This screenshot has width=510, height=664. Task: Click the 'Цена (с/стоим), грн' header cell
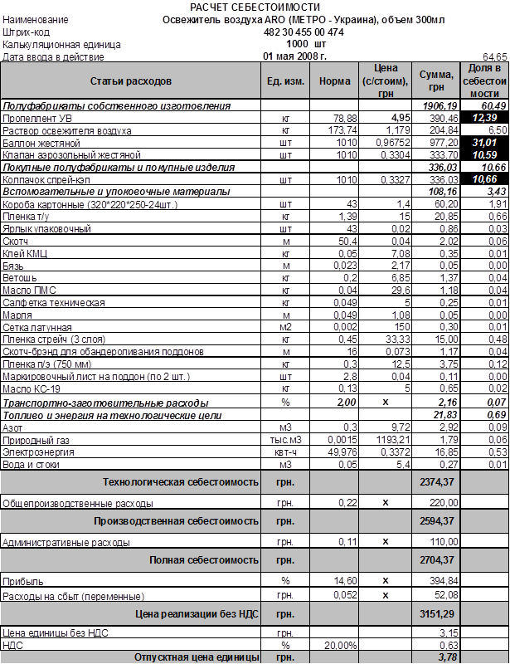(387, 81)
